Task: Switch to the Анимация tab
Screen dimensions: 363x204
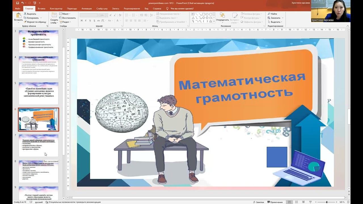Action: 86,8
